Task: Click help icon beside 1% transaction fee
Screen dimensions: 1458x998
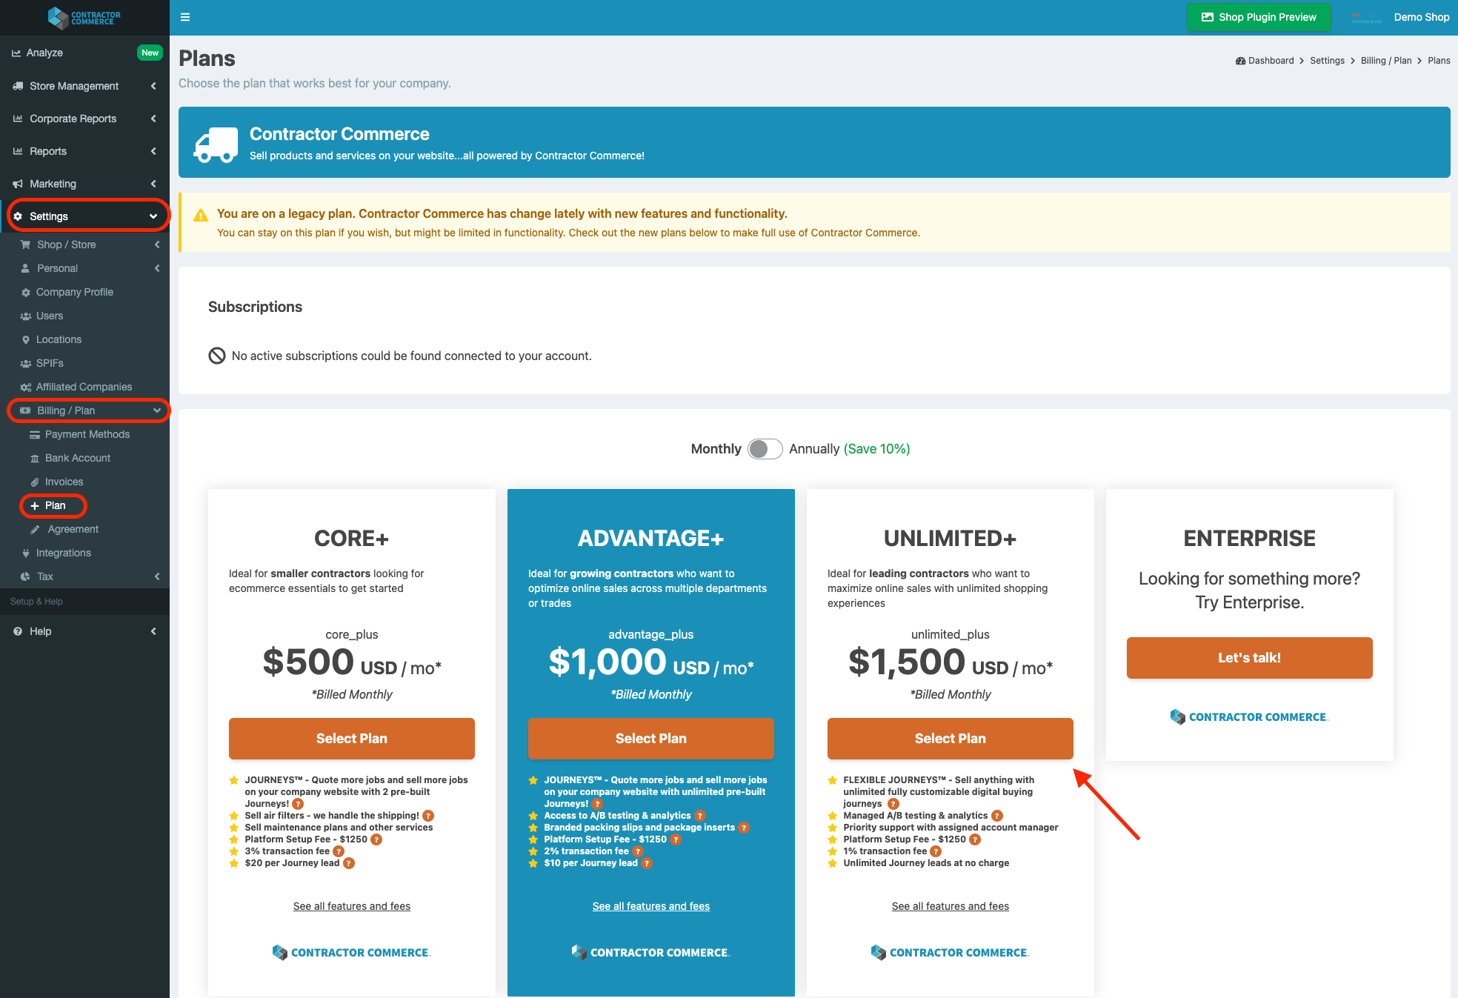Action: [x=936, y=851]
